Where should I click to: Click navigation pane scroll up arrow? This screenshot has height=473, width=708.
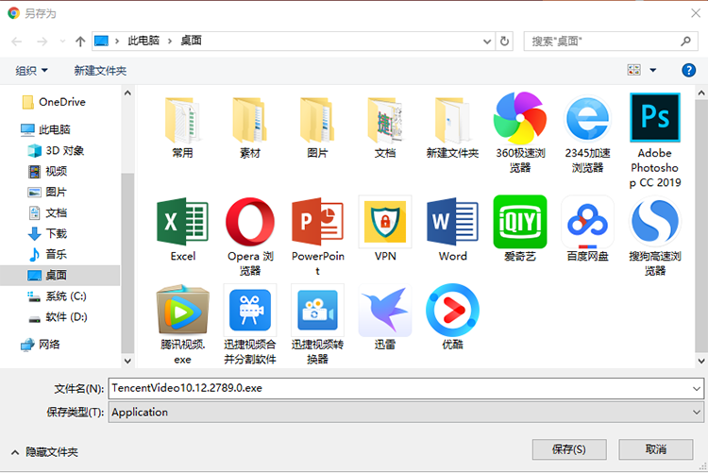pyautogui.click(x=127, y=93)
